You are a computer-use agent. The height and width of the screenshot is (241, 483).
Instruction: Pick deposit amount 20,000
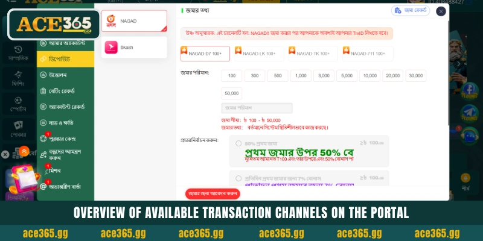tap(393, 76)
